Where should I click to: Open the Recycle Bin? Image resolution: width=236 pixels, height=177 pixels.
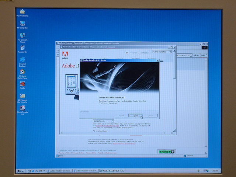coord(22,48)
